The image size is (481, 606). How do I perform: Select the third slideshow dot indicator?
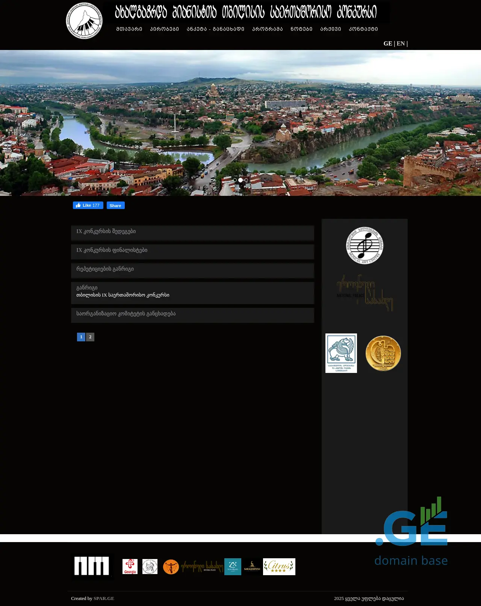click(x=246, y=180)
